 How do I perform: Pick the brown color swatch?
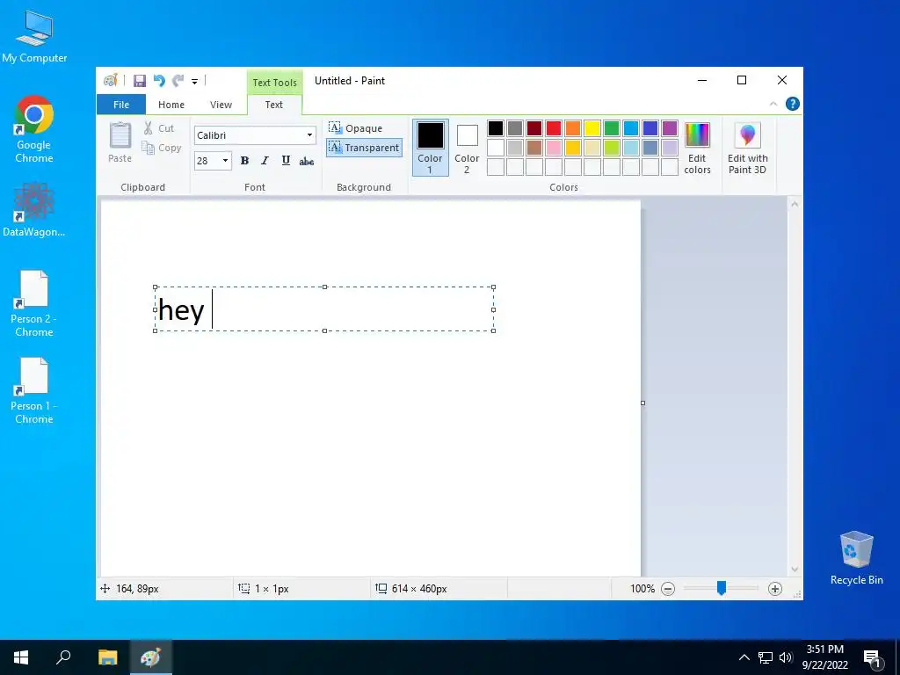[534, 148]
